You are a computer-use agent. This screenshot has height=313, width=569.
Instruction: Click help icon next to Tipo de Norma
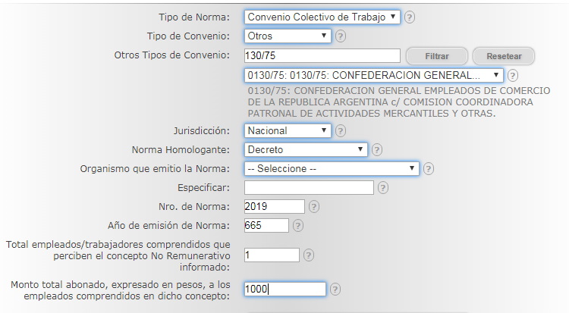410,17
